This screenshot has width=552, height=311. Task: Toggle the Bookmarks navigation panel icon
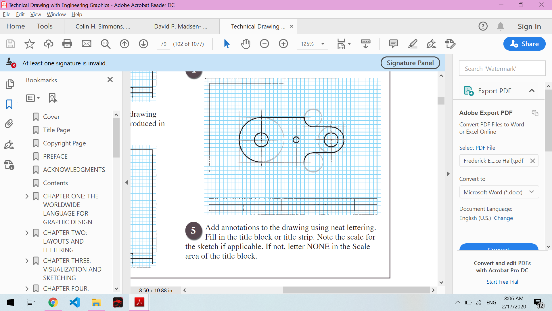pos(9,104)
